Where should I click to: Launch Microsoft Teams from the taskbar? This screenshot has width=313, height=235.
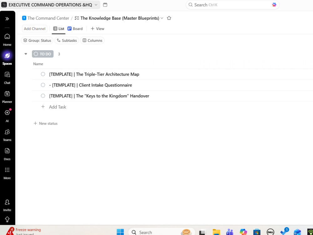230,232
